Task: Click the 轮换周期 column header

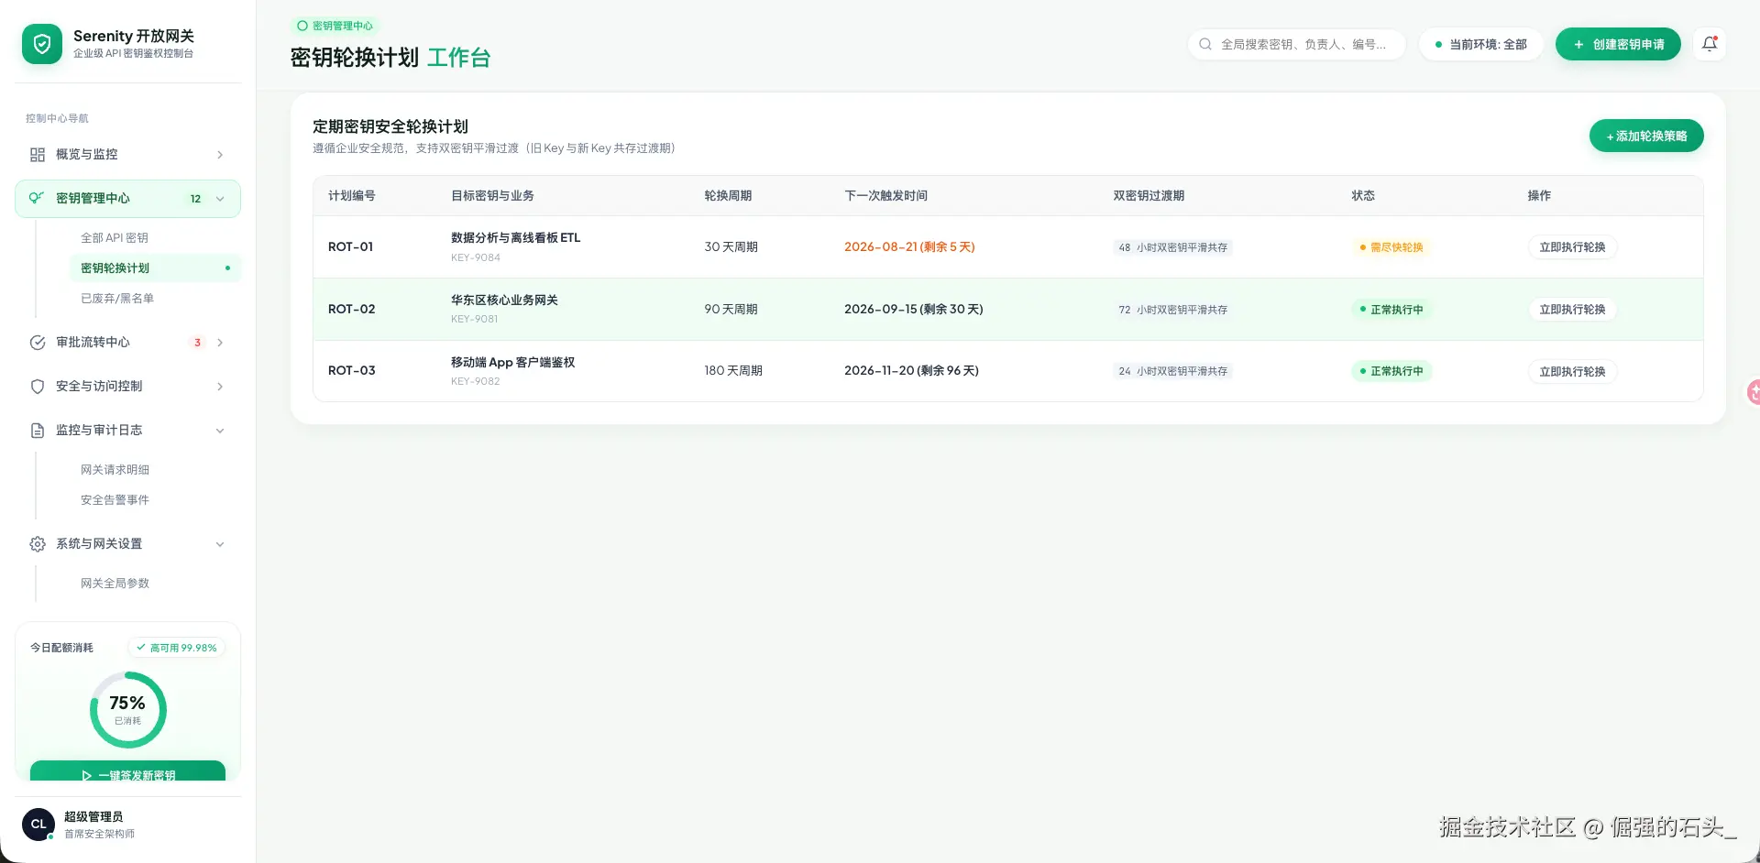Action: pyautogui.click(x=728, y=196)
